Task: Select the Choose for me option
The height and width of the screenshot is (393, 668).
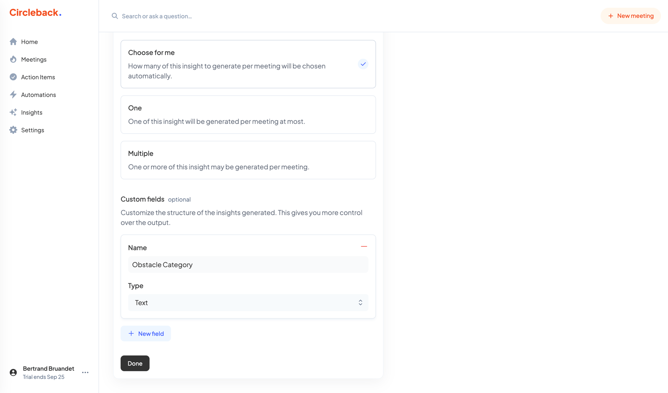Action: coord(248,64)
